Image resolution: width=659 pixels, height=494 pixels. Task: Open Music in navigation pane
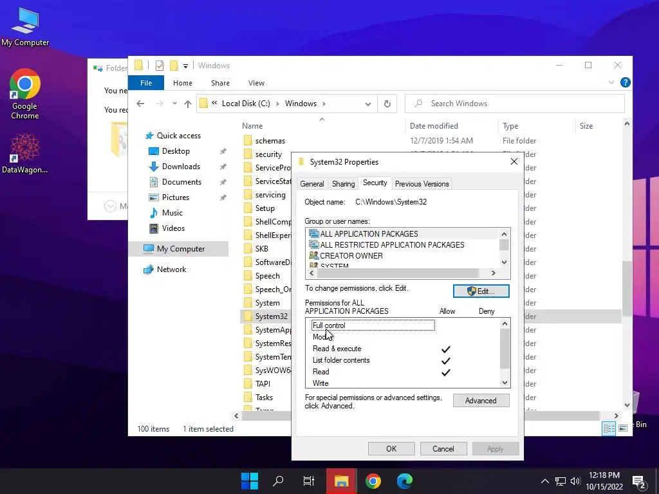click(172, 212)
